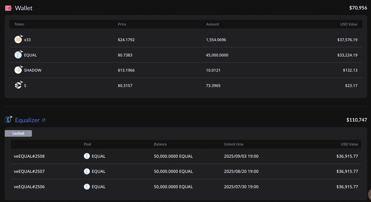Click the Amount column header
The image size is (371, 202).
pos(212,24)
